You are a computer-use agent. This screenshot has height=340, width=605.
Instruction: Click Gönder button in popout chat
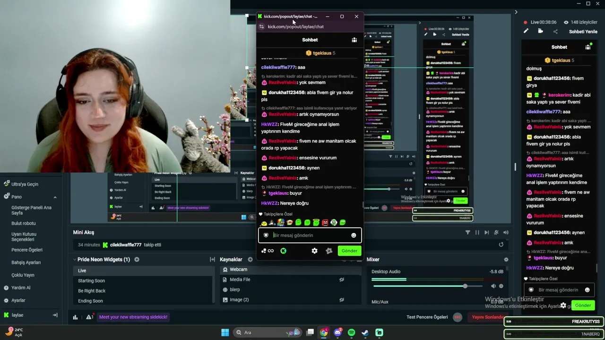(349, 251)
